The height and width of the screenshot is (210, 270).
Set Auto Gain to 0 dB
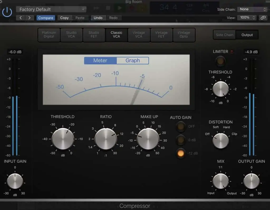click(181, 140)
